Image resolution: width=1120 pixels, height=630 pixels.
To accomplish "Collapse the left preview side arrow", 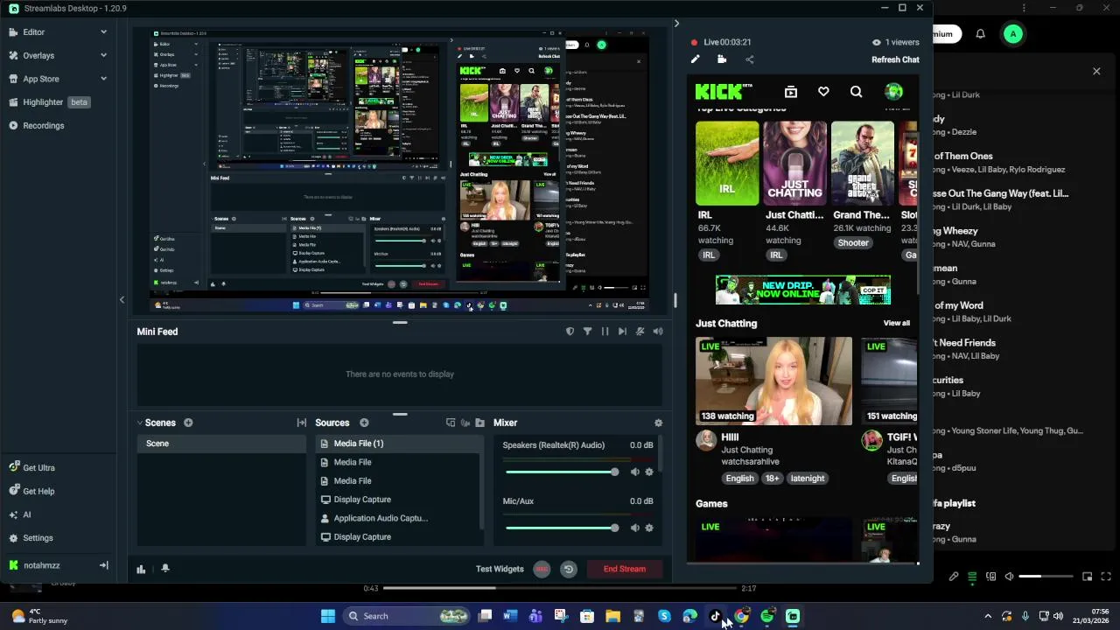I will tap(122, 300).
